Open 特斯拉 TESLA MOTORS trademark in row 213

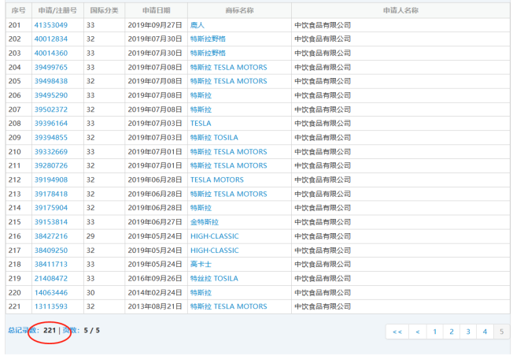click(x=229, y=194)
